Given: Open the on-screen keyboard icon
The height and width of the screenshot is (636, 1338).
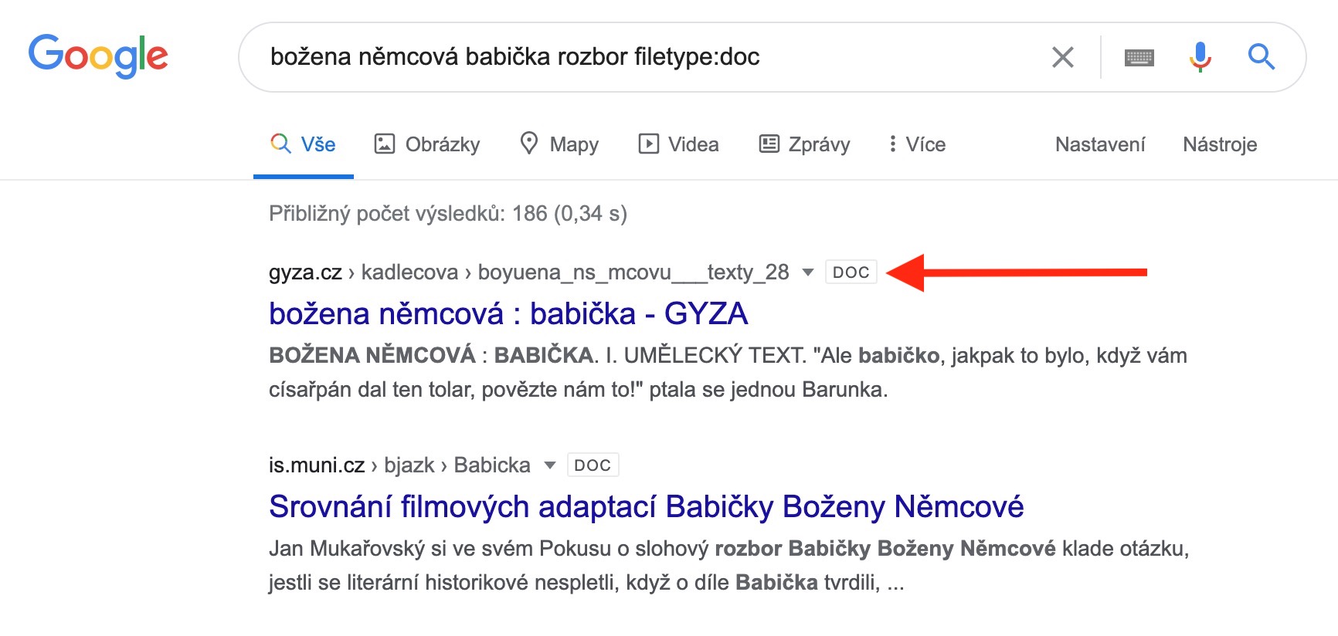Looking at the screenshot, I should [1139, 57].
